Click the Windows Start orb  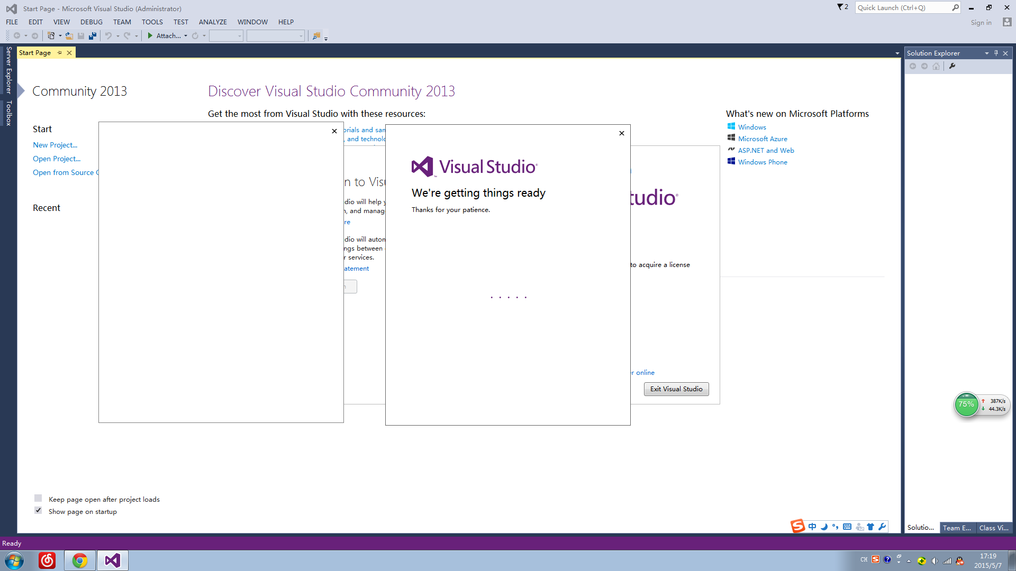[14, 560]
